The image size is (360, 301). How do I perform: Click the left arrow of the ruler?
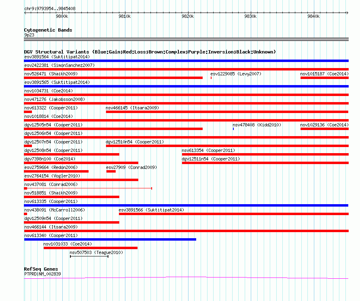(x=25, y=13)
